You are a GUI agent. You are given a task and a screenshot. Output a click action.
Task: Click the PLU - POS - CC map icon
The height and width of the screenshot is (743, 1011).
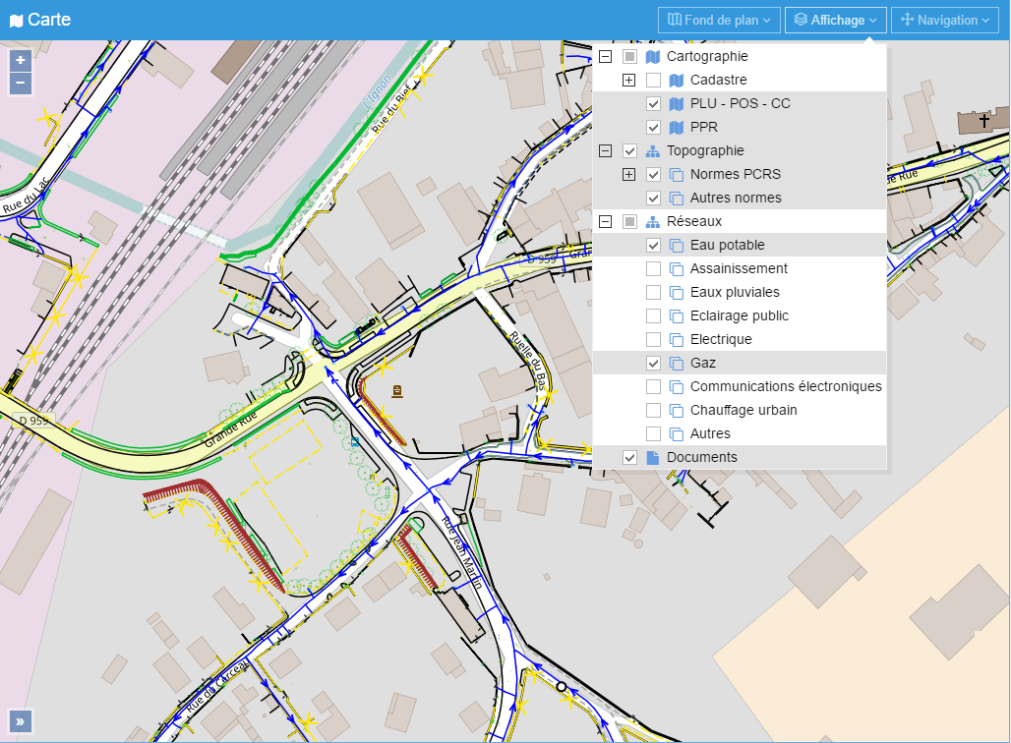pos(677,104)
